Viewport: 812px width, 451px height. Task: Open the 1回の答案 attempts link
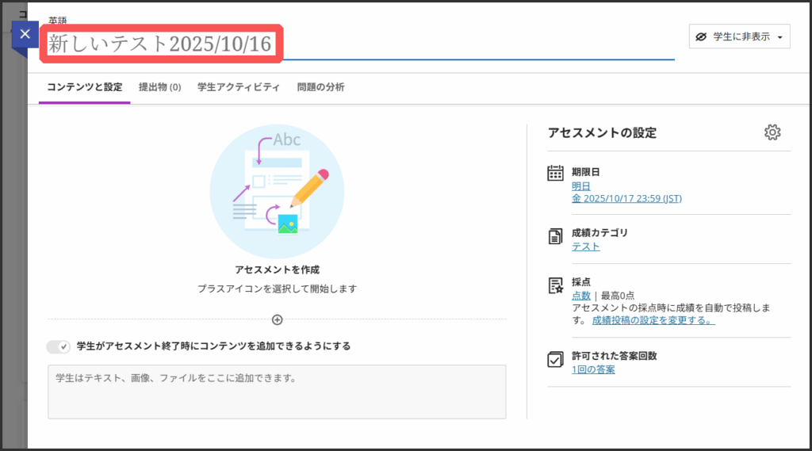pos(593,369)
